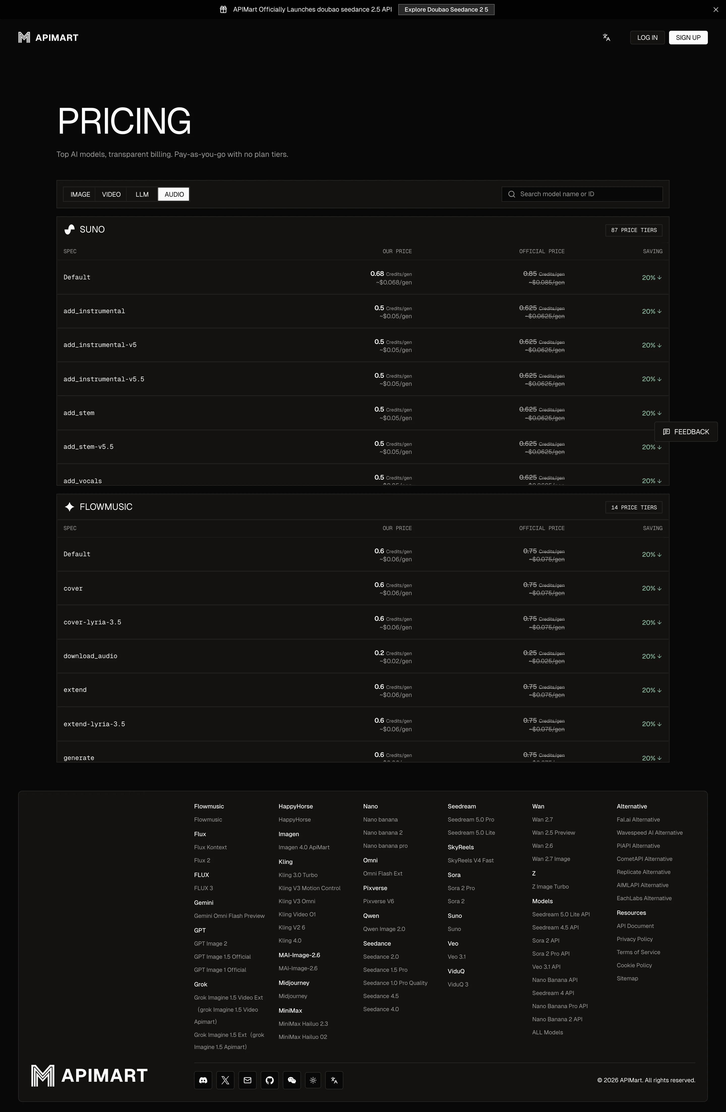Click the APIMART logo in header
Image resolution: width=726 pixels, height=1112 pixels.
pyautogui.click(x=48, y=37)
